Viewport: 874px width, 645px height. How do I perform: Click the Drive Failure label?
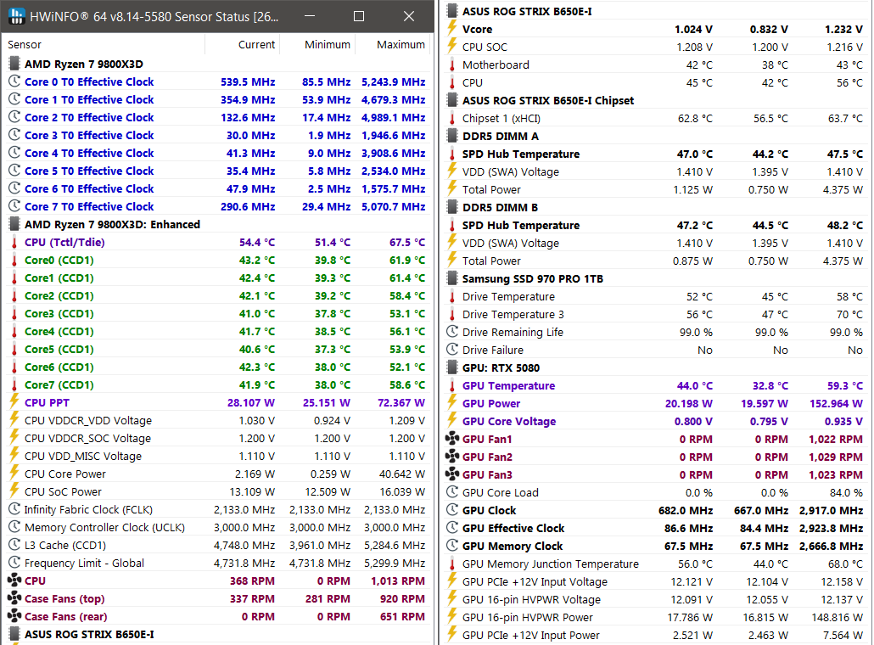493,351
